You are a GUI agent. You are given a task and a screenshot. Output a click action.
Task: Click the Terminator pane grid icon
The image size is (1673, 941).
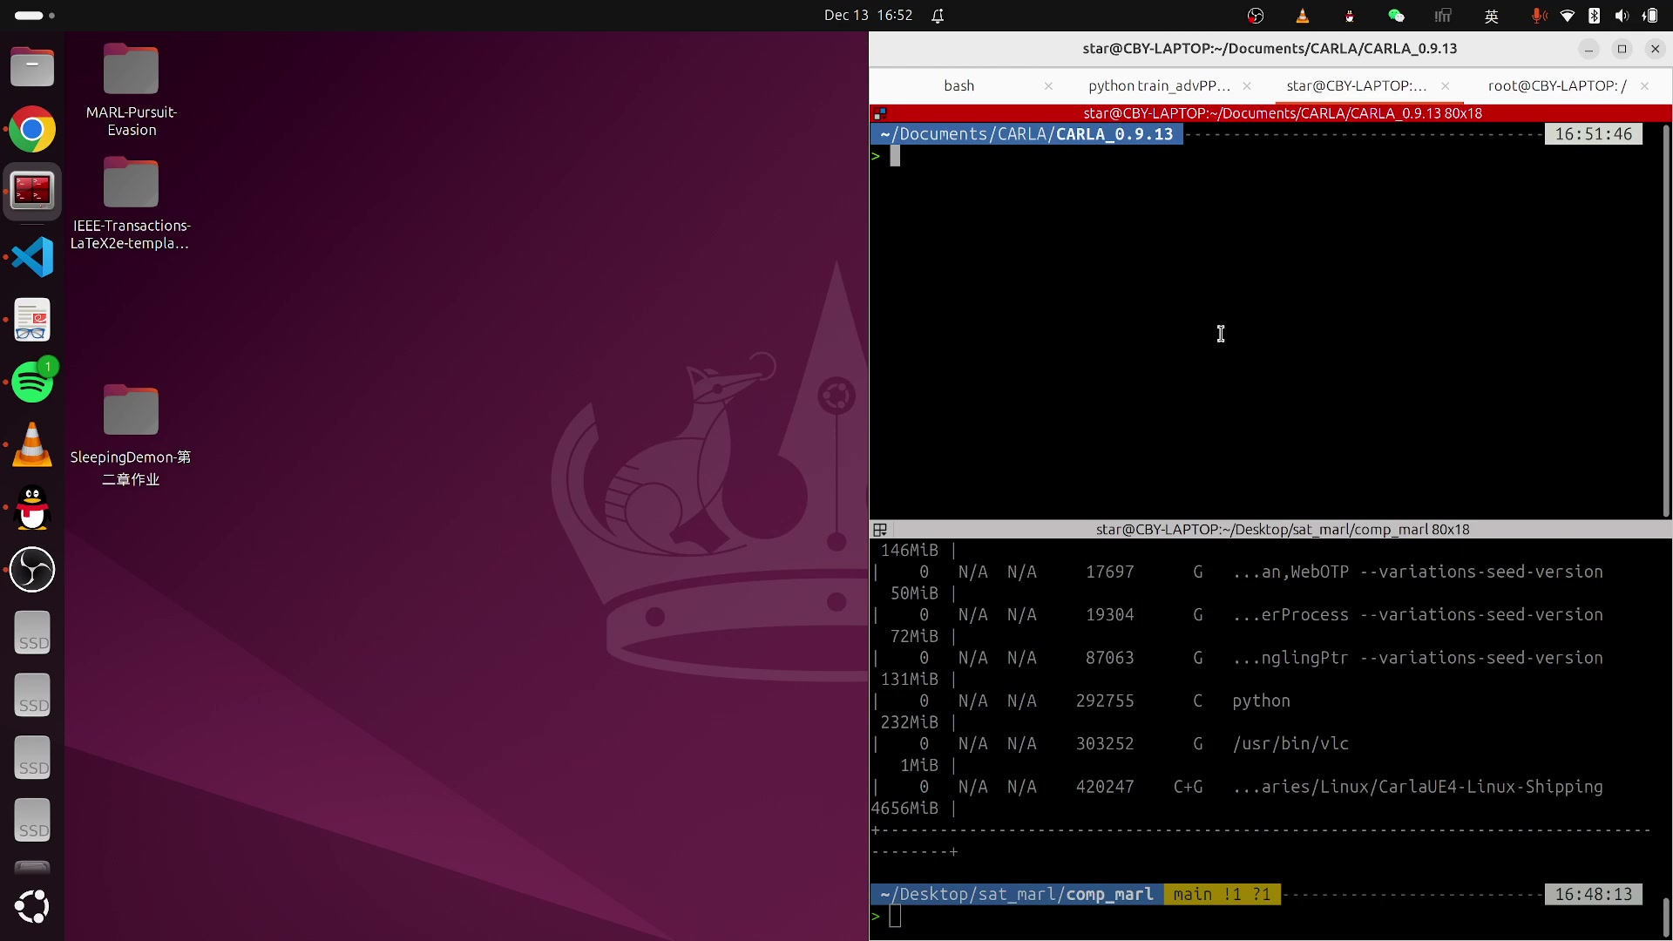pos(880,530)
